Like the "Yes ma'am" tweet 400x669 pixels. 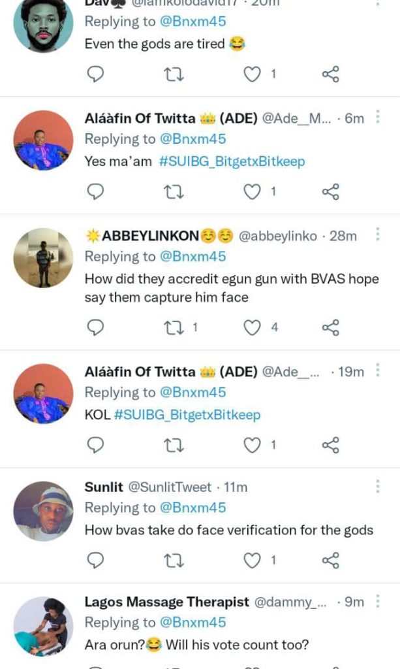[x=252, y=191]
